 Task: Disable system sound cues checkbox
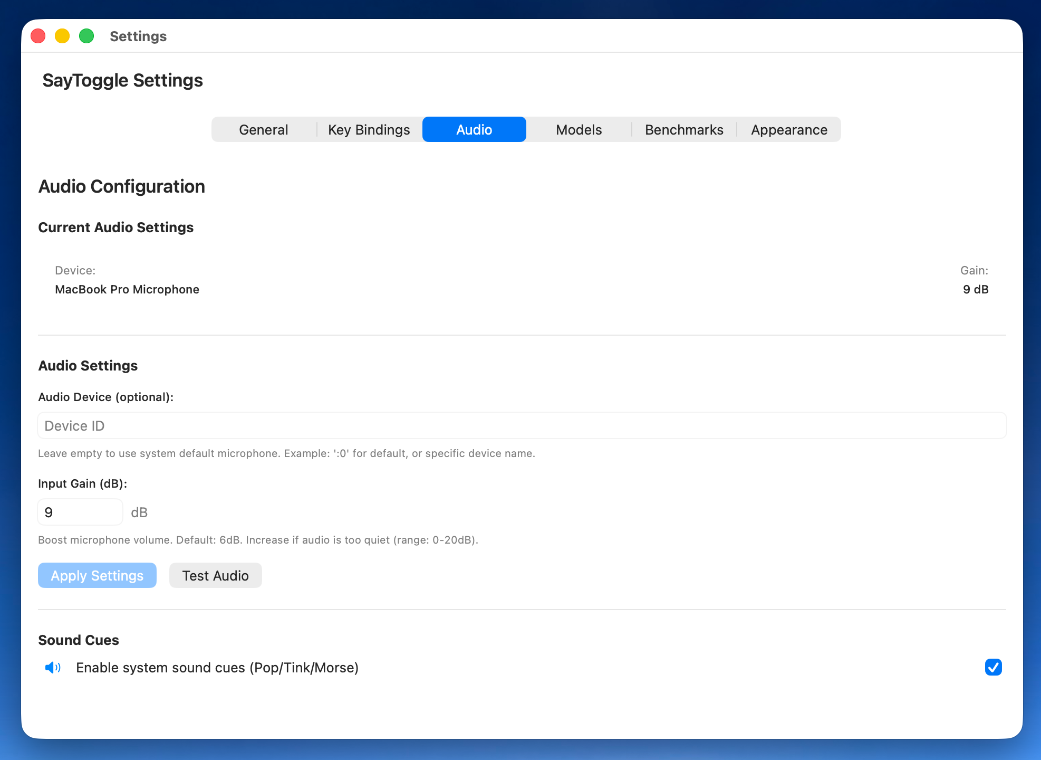point(994,668)
